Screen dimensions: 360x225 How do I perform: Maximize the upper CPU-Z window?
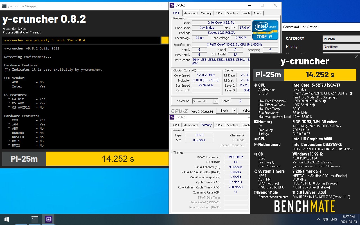point(262,5)
